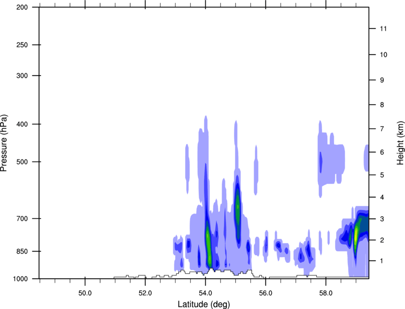Click latitude tick label 50.0
This screenshot has height=309, width=405.
(85, 293)
